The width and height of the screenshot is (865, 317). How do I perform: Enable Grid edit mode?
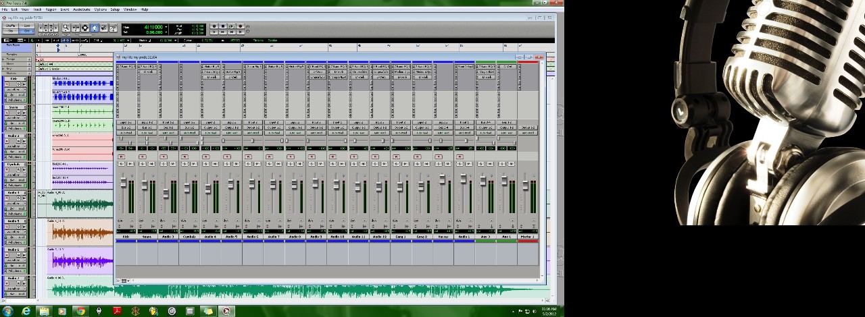(27, 31)
